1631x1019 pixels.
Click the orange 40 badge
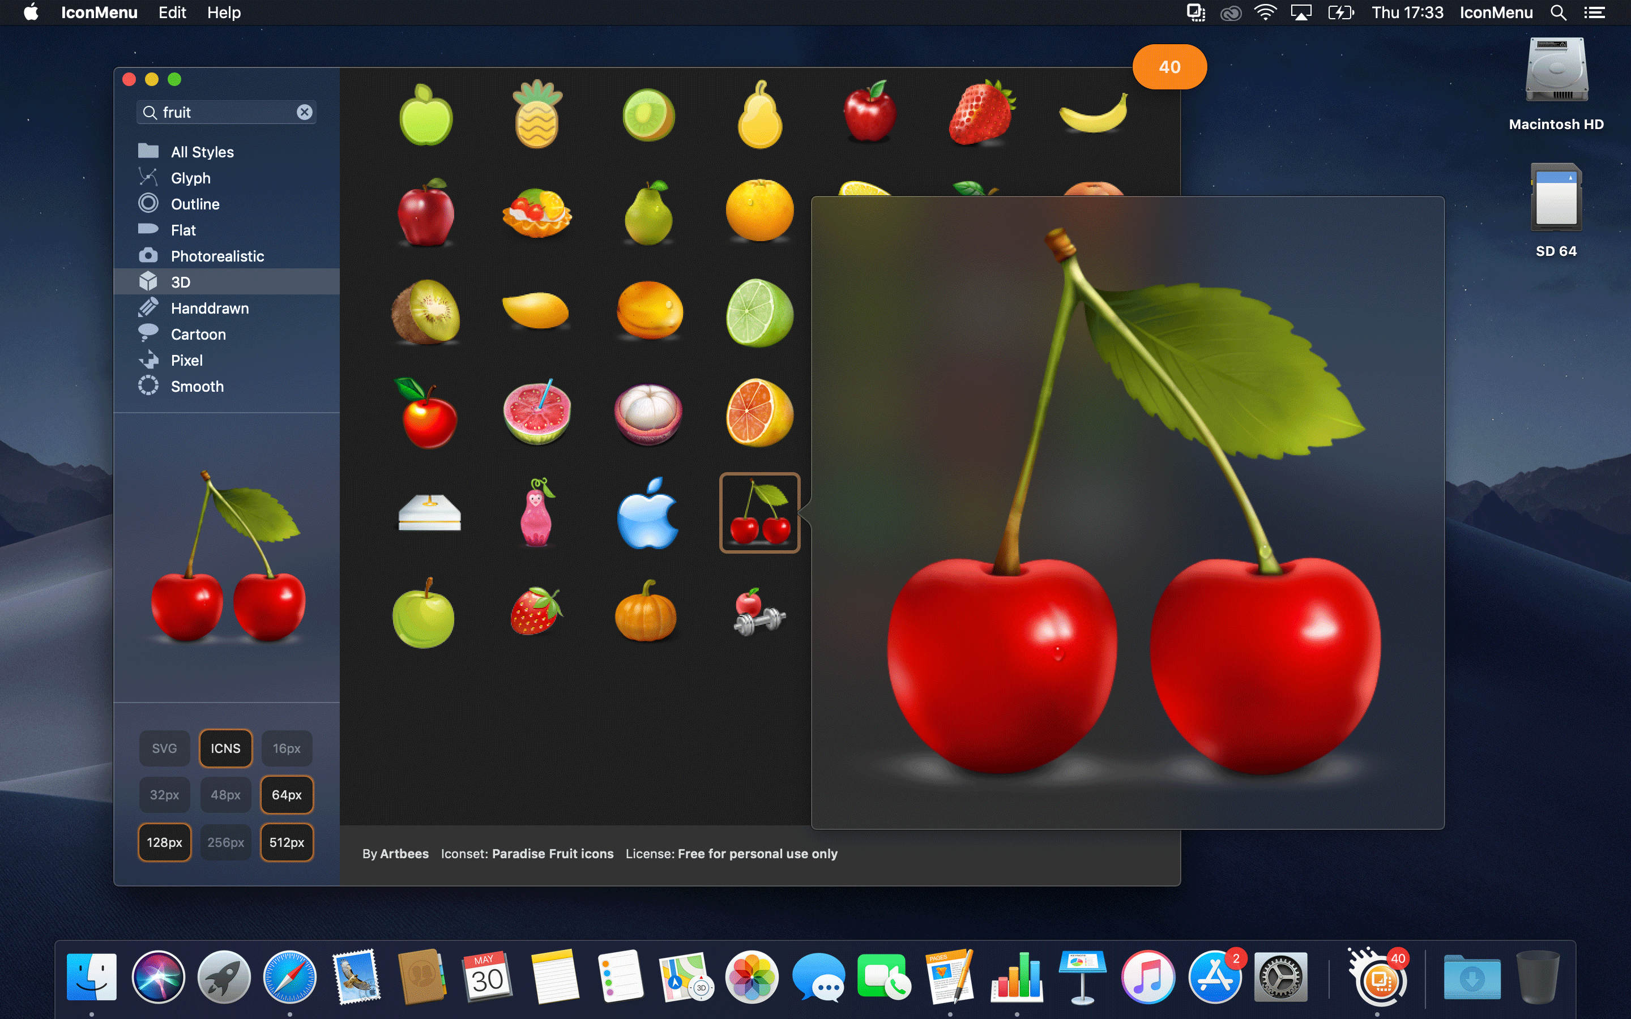point(1169,67)
